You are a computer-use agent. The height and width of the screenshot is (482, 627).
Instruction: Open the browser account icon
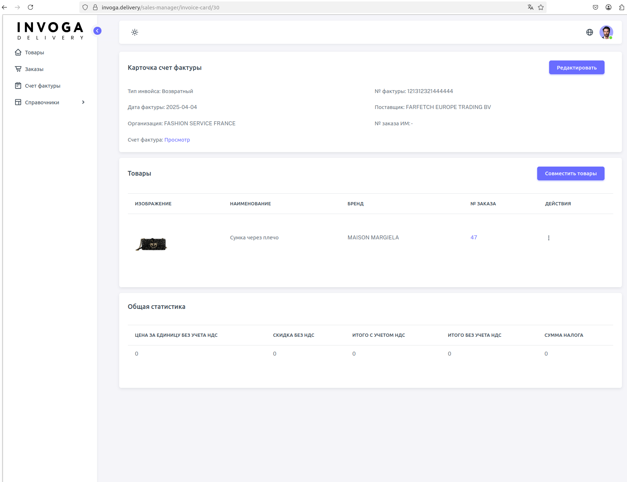point(609,7)
